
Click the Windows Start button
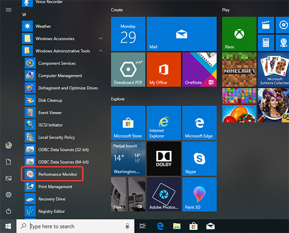[x=8, y=226]
